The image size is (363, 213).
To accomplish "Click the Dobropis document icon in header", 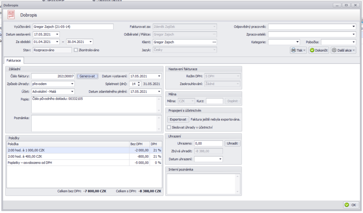I will pyautogui.click(x=11, y=15).
